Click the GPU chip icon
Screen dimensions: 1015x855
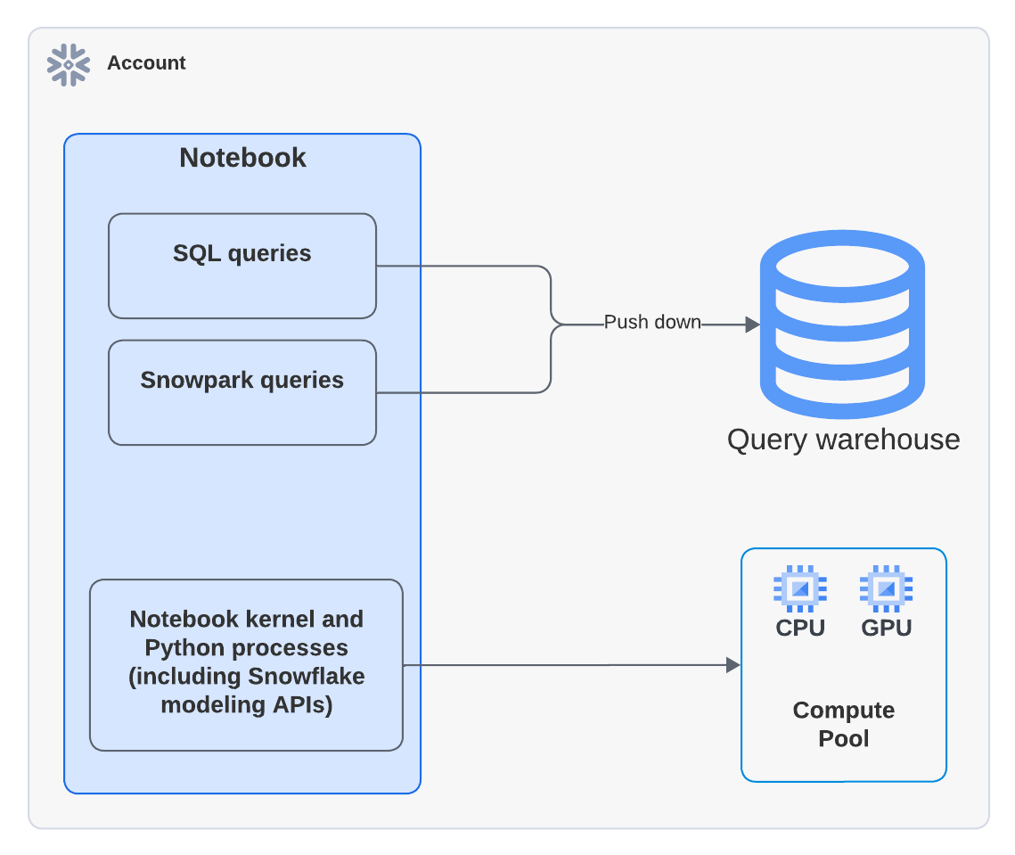click(x=886, y=588)
